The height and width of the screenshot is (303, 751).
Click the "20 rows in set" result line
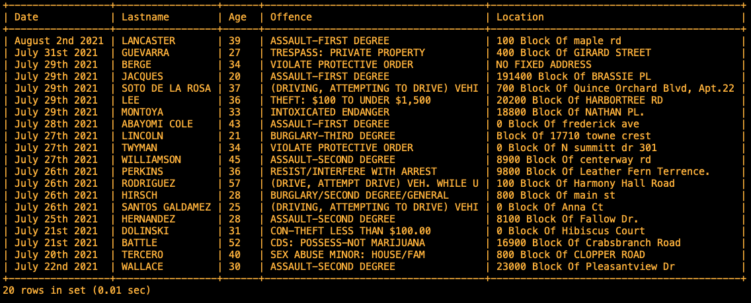(77, 290)
